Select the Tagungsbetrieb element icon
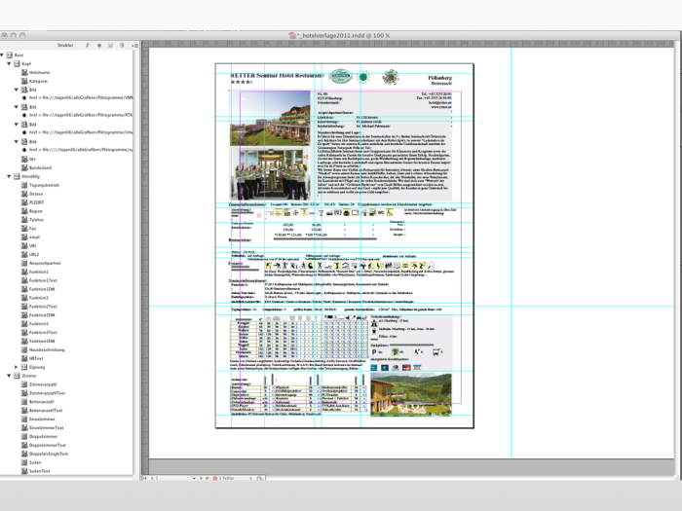The height and width of the screenshot is (511, 682). click(24, 185)
